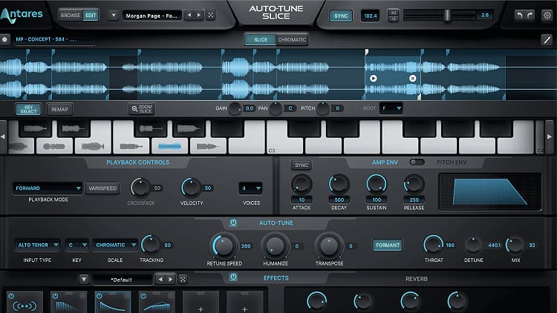Open the Input Type ALTO TENOR dropdown
Image resolution: width=557 pixels, height=313 pixels.
point(37,245)
